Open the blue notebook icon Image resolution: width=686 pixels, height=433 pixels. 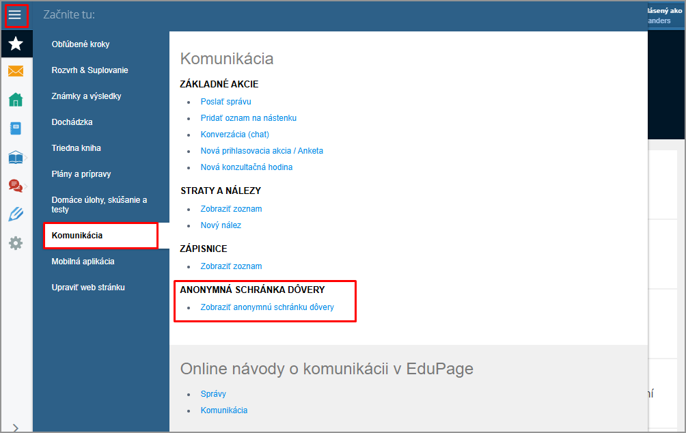(16, 128)
